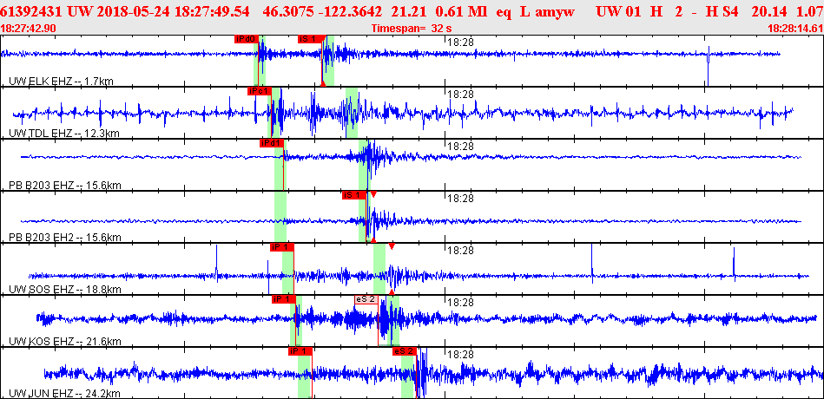The width and height of the screenshot is (824, 399).
Task: Click bottom red triangle on SOS trace
Action: pyautogui.click(x=392, y=291)
